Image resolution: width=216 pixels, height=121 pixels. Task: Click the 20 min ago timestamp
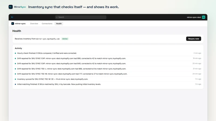[197, 63]
